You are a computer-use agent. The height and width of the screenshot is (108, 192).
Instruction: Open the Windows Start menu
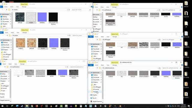point(2,106)
